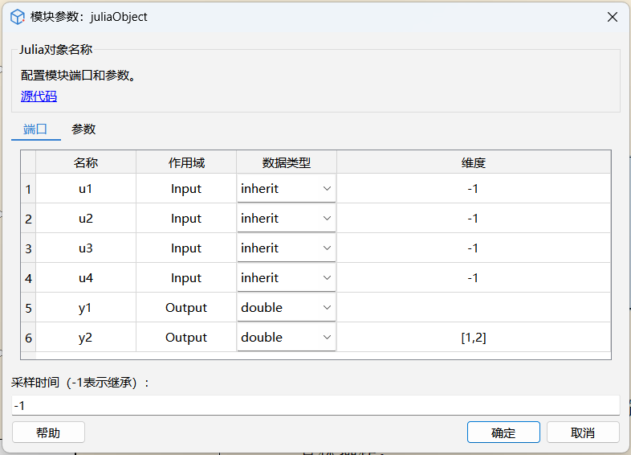
Task: Open data type dropdown for u4
Action: click(286, 278)
